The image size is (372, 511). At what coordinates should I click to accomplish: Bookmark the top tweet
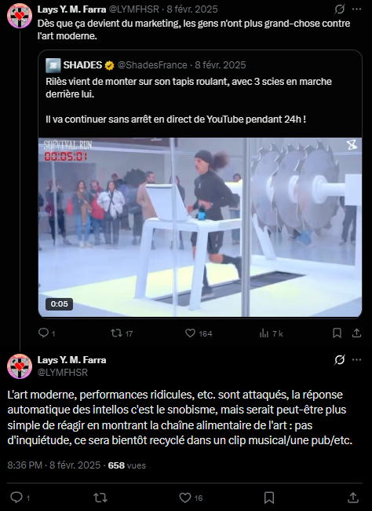[337, 333]
